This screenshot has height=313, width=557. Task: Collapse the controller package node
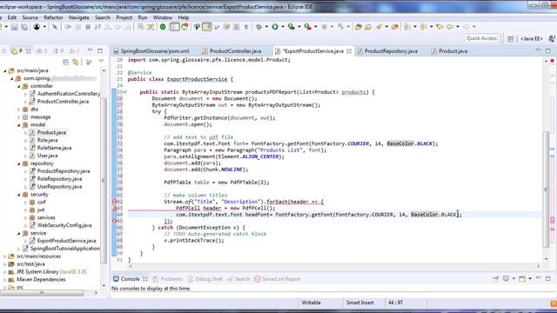point(19,86)
